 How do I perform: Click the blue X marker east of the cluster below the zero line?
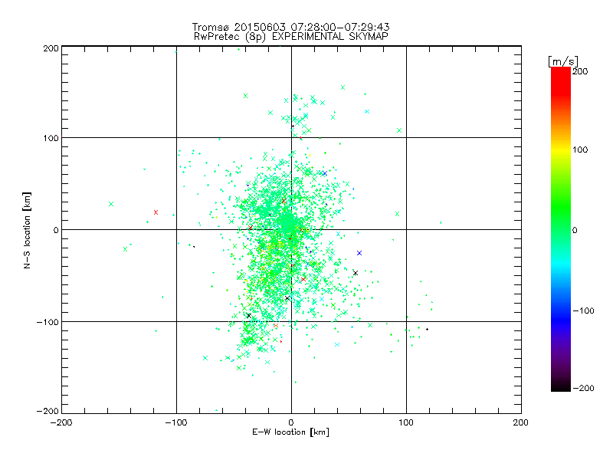(359, 253)
